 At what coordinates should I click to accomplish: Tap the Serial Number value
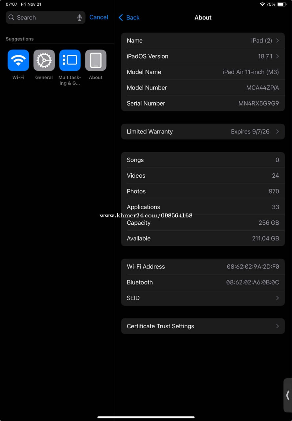258,103
